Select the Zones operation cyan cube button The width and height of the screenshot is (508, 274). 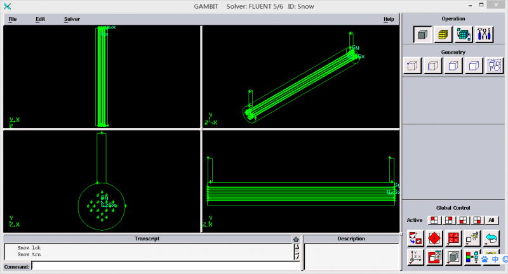click(x=464, y=34)
